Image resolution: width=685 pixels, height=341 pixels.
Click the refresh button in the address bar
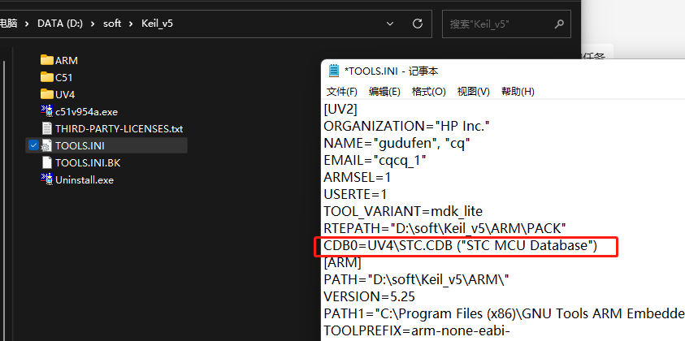click(418, 24)
